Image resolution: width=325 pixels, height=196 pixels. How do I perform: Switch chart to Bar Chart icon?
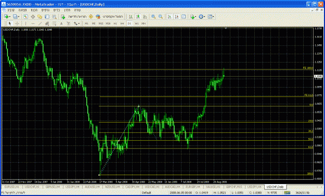point(131,17)
